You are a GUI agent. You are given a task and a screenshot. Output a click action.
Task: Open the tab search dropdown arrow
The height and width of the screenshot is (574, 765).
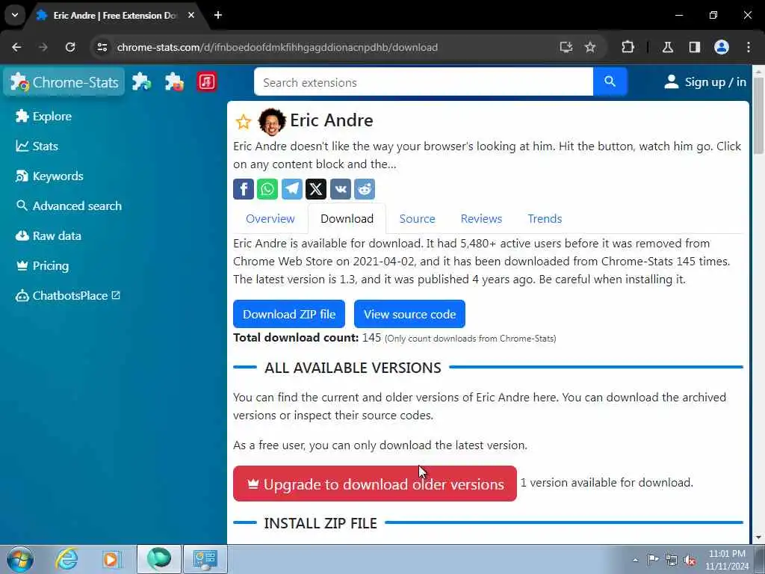pos(15,15)
